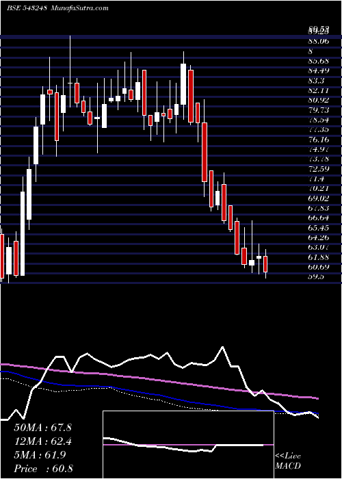
Task: Click the 70.21 price axis label
Action: tap(318, 188)
